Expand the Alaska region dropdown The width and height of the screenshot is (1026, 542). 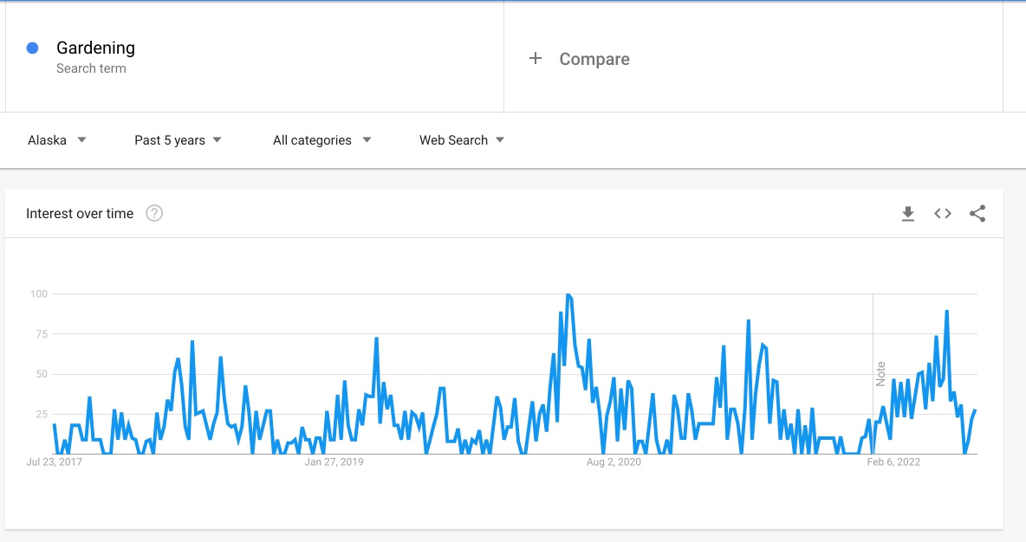click(x=57, y=140)
